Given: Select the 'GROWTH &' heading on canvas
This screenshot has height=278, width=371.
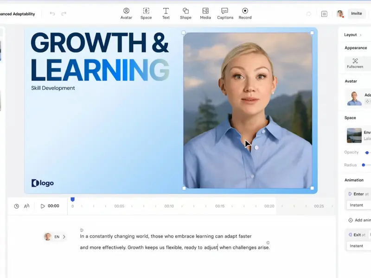Looking at the screenshot, I should click(x=100, y=43).
